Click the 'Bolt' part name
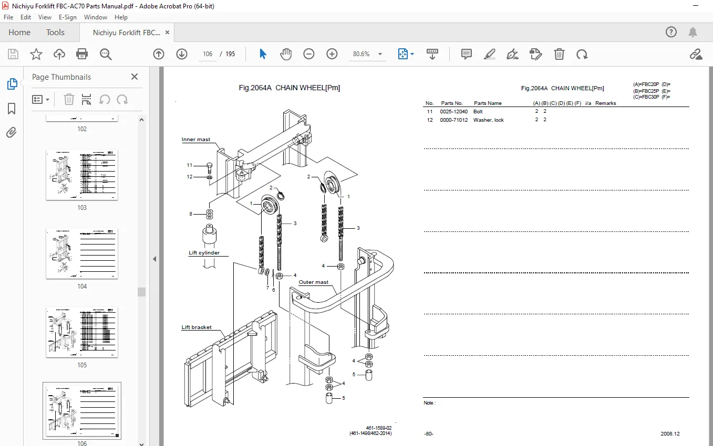 click(x=478, y=112)
